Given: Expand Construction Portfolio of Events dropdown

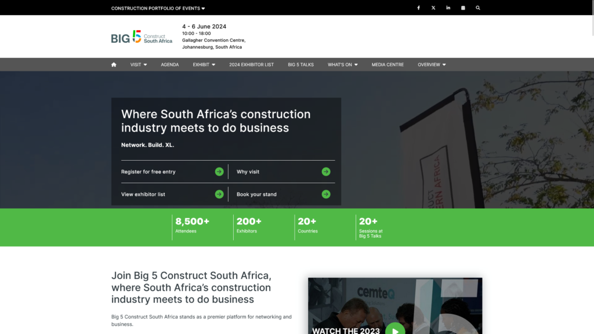Looking at the screenshot, I should pos(158,8).
